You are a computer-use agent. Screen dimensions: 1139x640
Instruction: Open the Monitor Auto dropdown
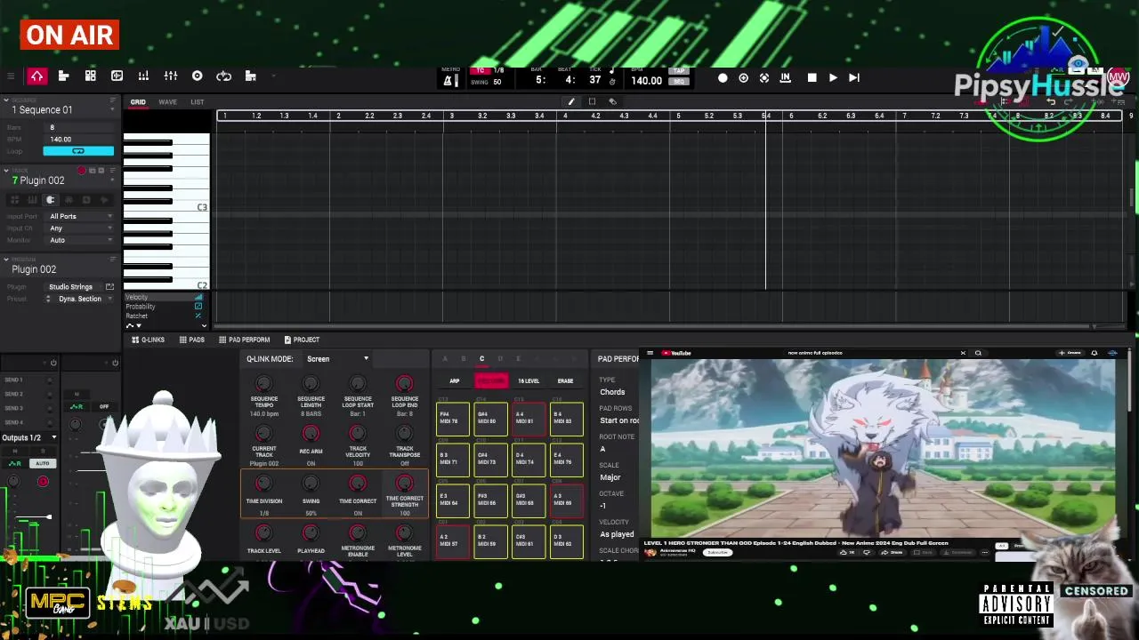[80, 240]
